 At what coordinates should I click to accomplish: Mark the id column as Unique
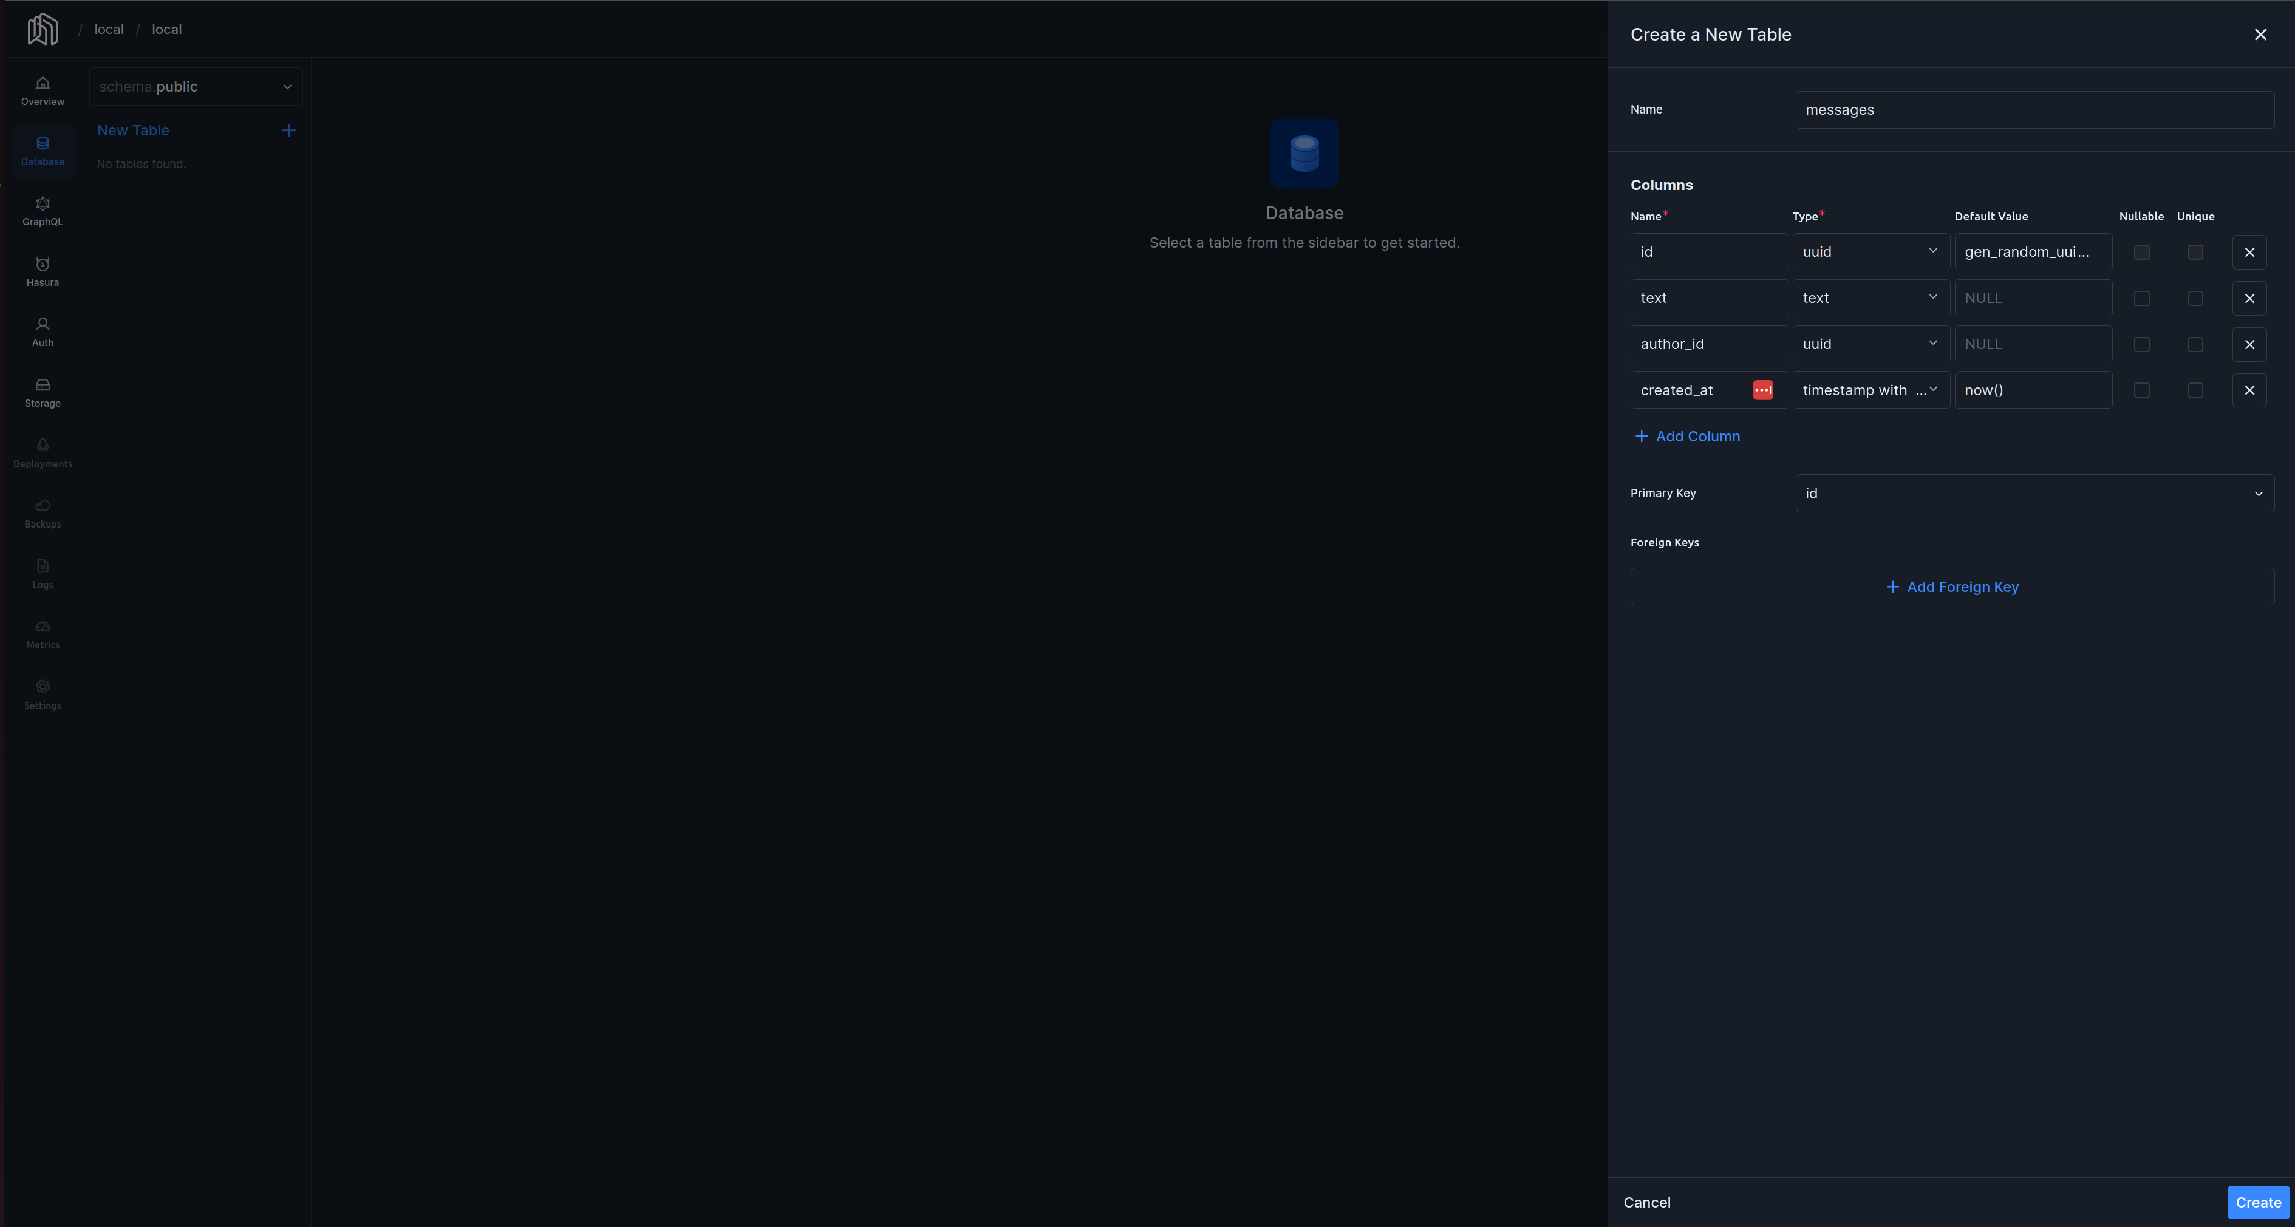click(2195, 252)
